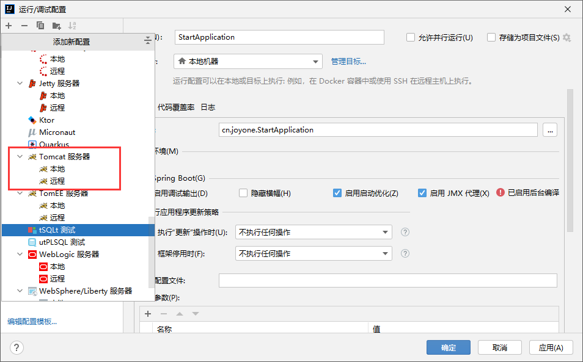Image resolution: width=583 pixels, height=362 pixels.
Task: Click the browse button beside main class
Action: click(550, 130)
